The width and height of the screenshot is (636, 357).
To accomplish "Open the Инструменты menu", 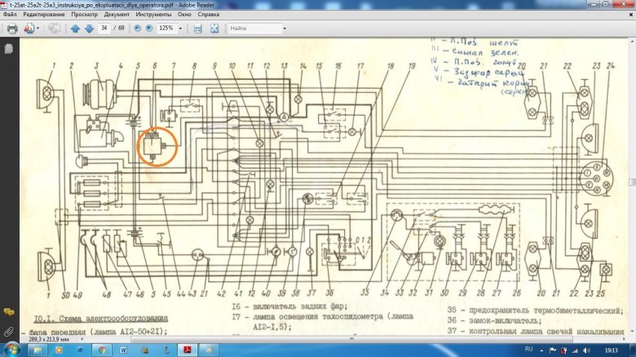I will tap(152, 15).
